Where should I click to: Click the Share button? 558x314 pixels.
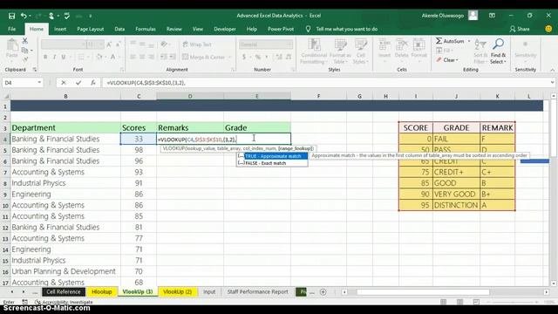coord(520,29)
